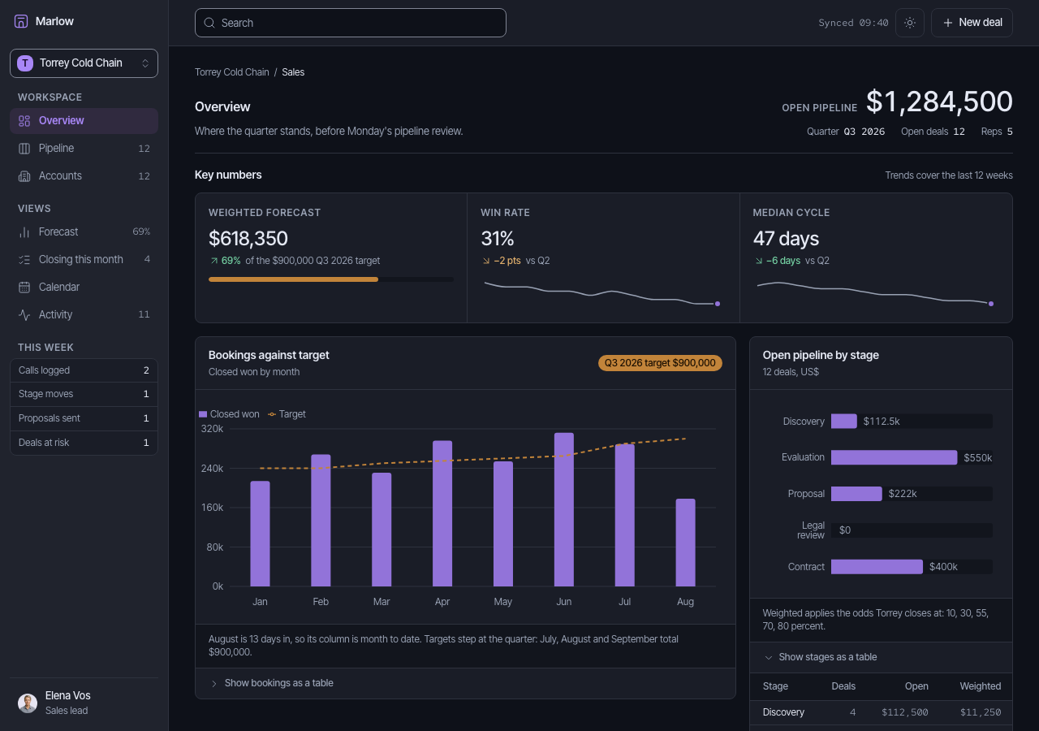Click the Weighted column header
The width and height of the screenshot is (1039, 731).
(981, 686)
